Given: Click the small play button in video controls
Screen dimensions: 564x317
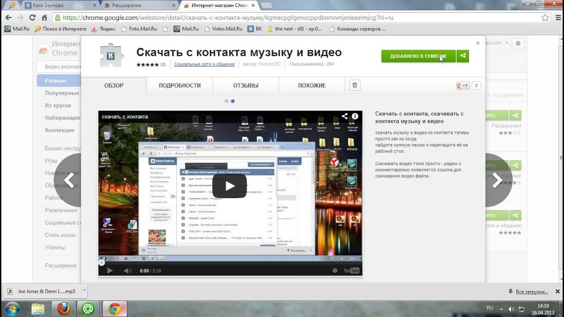Looking at the screenshot, I should pos(110,270).
